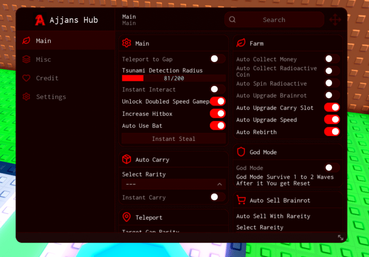Click the Tsunami Detection Radius slider bar
Screen dimensions: 369x257
[173, 78]
